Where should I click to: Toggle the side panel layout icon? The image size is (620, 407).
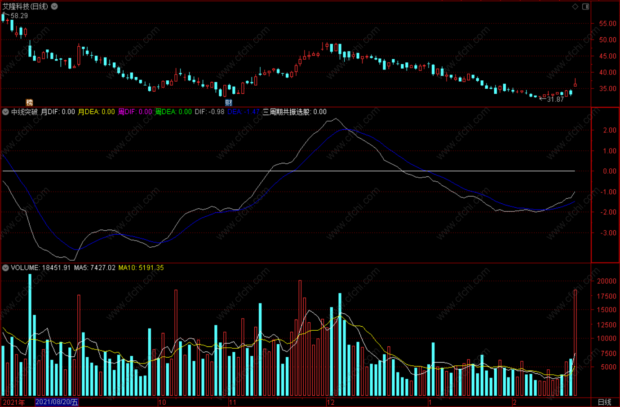(x=585, y=6)
